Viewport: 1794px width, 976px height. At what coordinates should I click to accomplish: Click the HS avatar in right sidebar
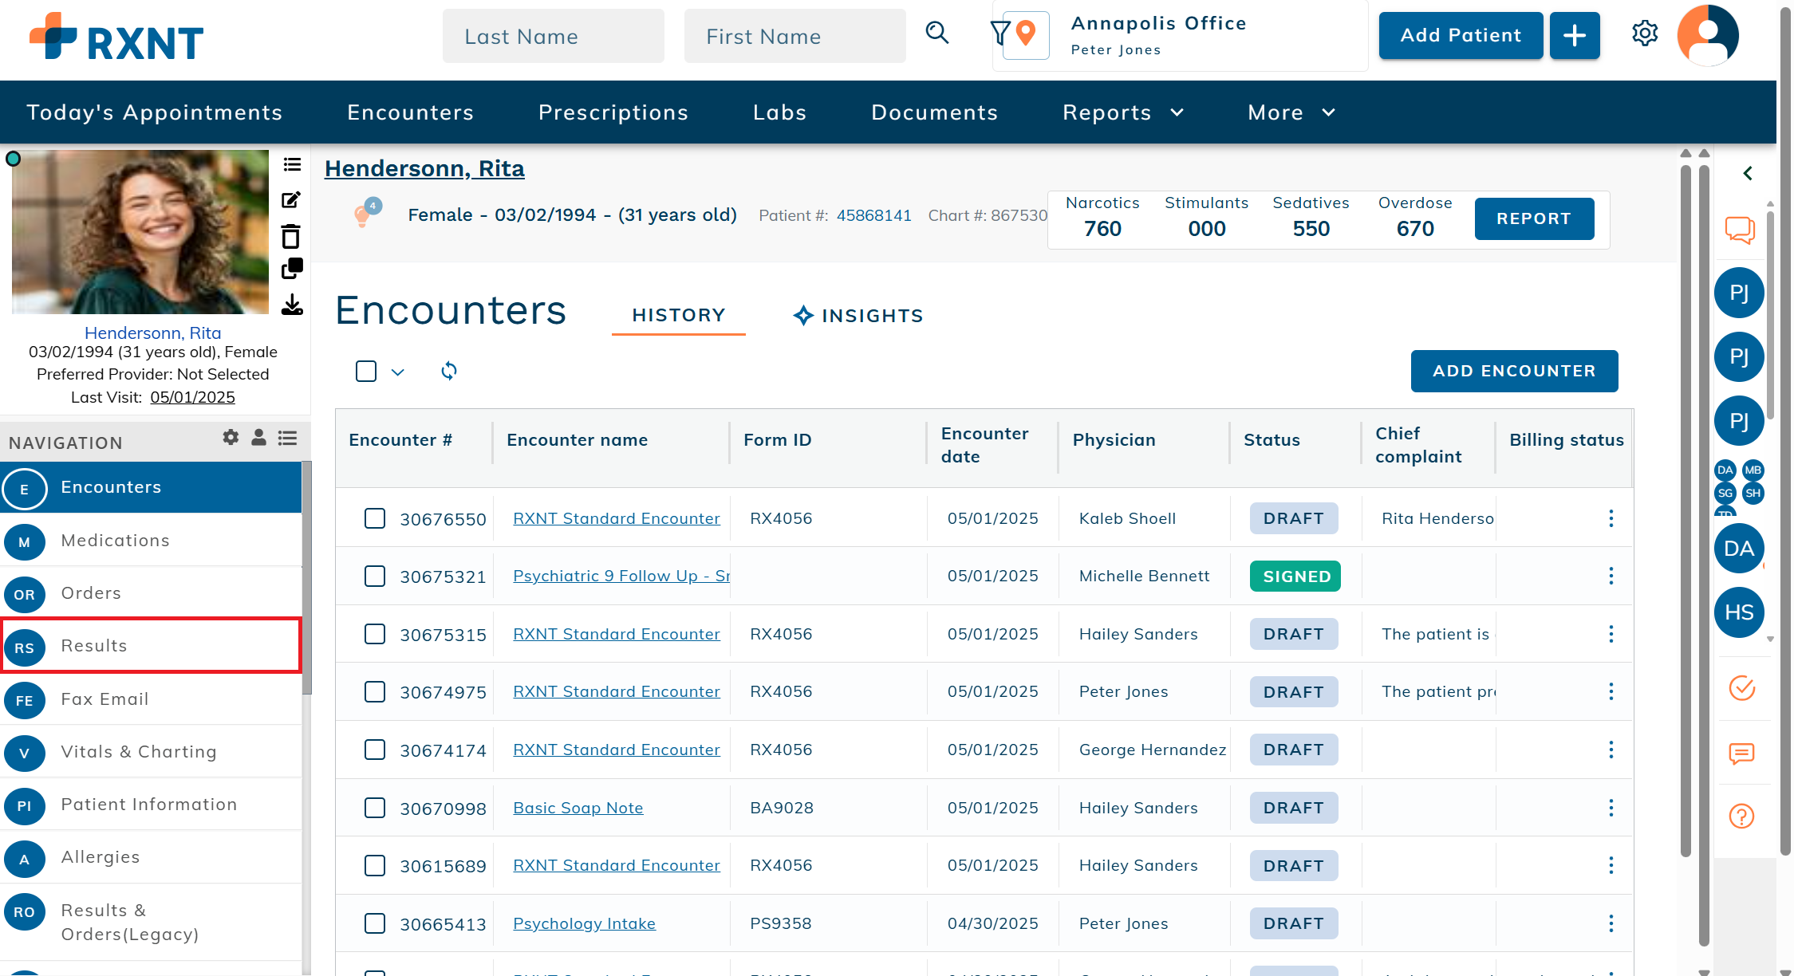click(1739, 612)
